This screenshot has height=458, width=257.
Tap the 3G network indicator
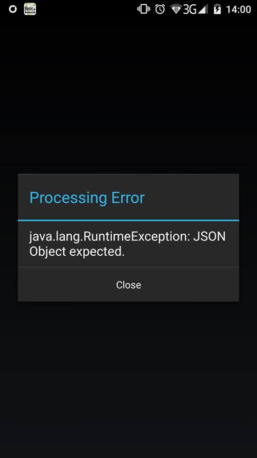pyautogui.click(x=190, y=10)
